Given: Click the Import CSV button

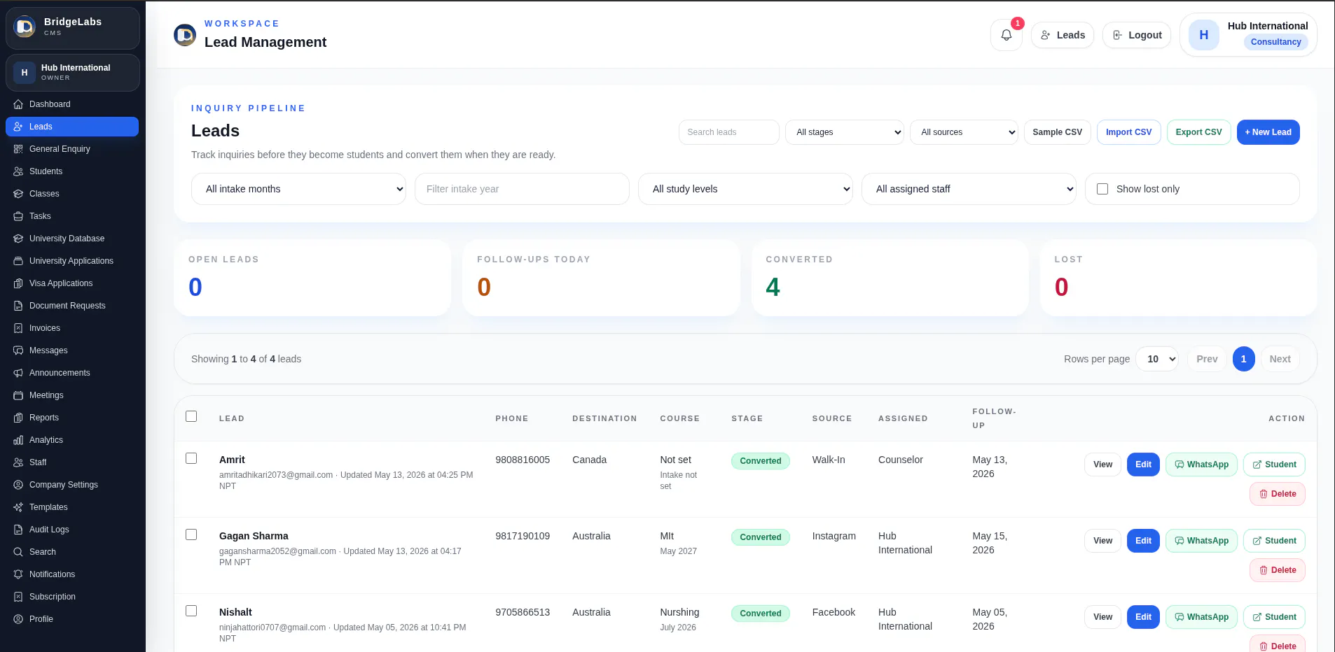Looking at the screenshot, I should [x=1128, y=132].
